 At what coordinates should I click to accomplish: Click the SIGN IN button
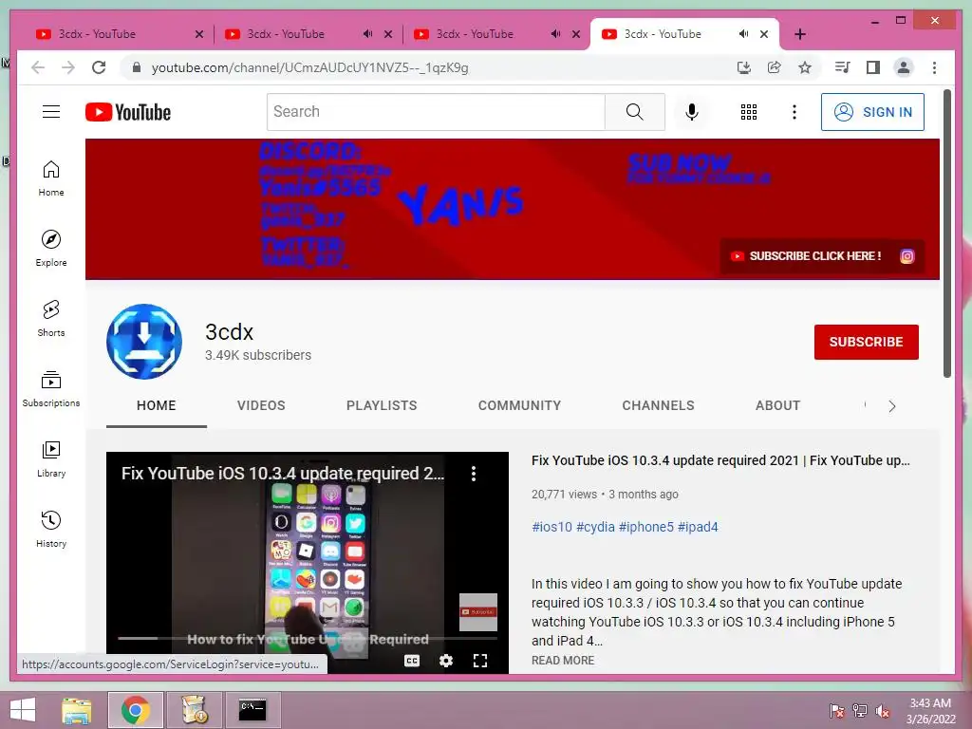[x=872, y=112]
